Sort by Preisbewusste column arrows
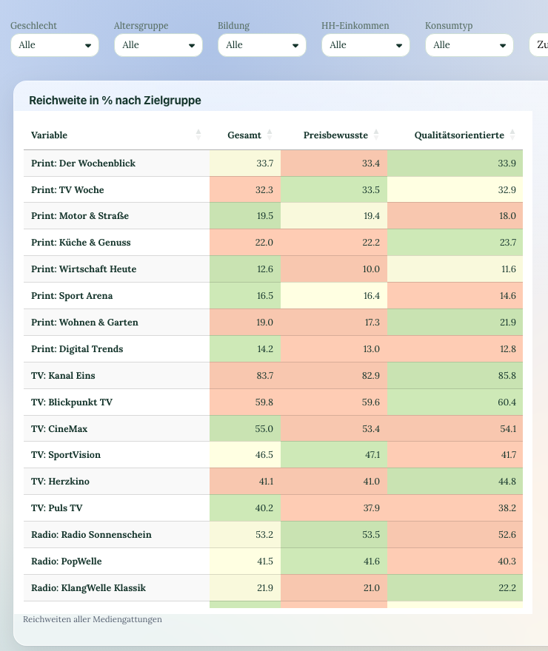The width and height of the screenshot is (548, 651). [x=376, y=135]
